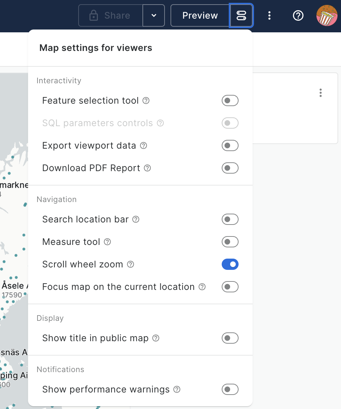341x409 pixels.
Task: Open the three-dot more options menu in header
Action: coord(269,15)
